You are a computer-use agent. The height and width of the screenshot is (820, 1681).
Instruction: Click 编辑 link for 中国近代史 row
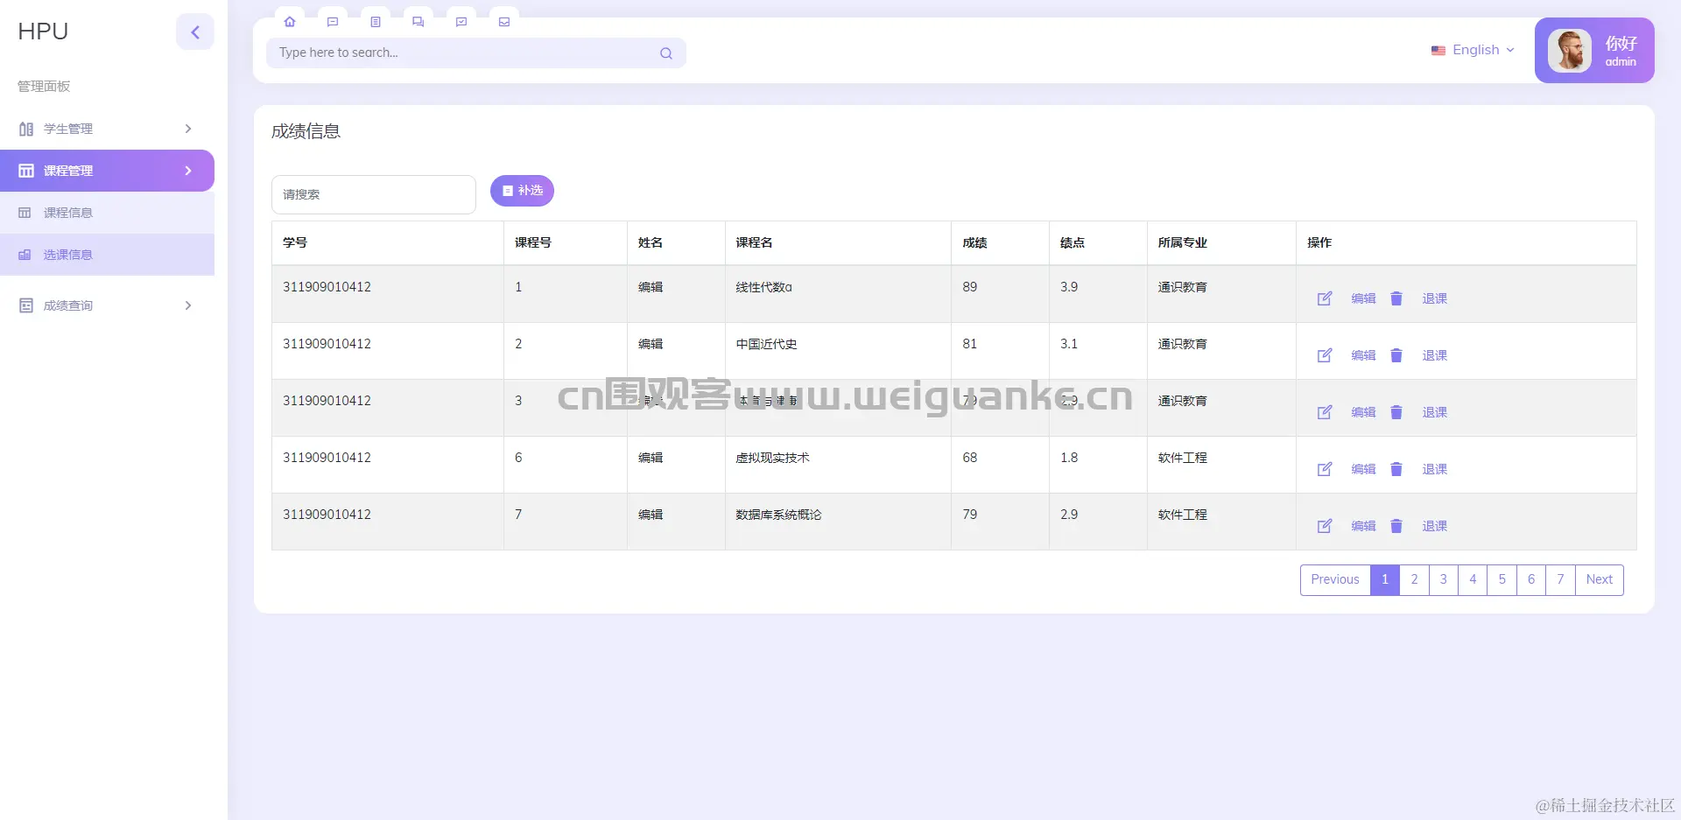[x=1363, y=355]
